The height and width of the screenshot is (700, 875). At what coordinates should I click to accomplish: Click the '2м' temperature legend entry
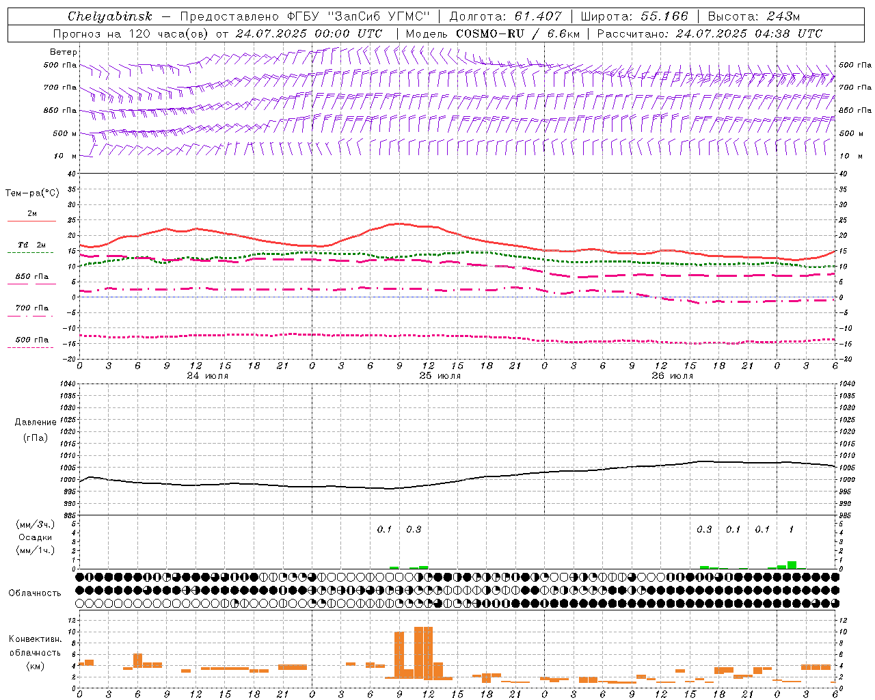(32, 213)
